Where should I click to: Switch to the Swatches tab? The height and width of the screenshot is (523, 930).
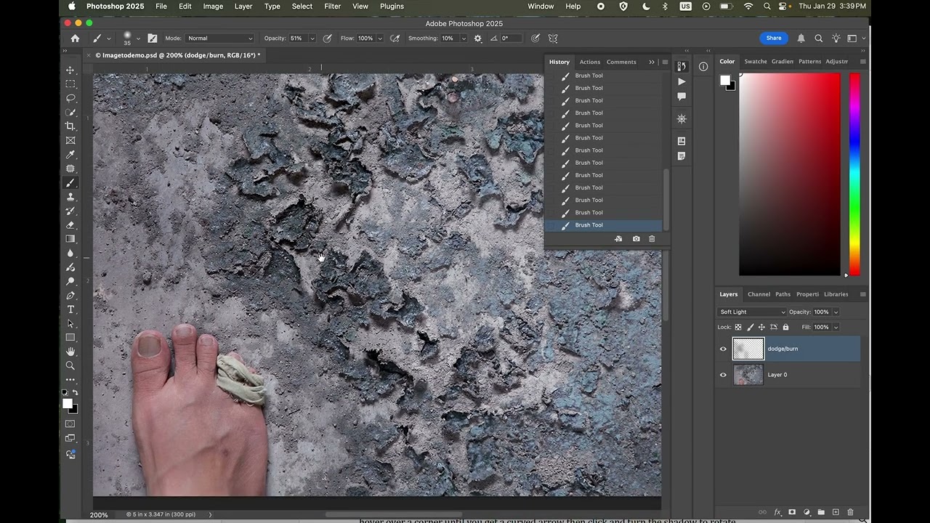tap(755, 62)
